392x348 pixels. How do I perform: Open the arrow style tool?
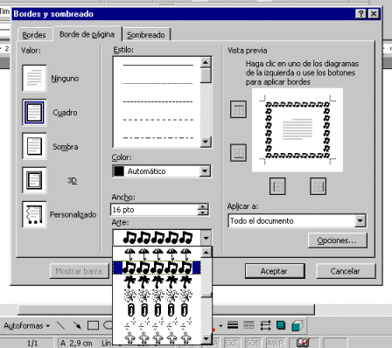(x=265, y=325)
